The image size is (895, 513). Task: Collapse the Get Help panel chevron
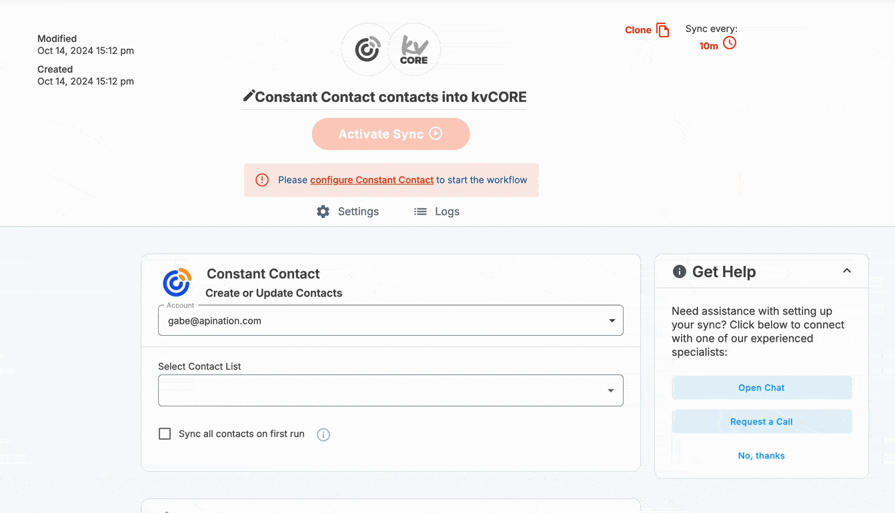(x=847, y=271)
